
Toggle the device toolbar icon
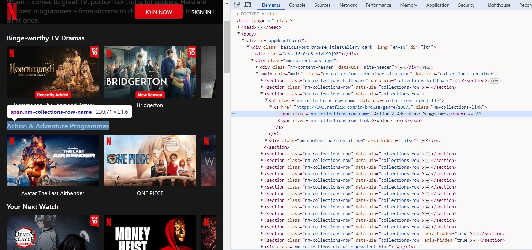[248, 5]
